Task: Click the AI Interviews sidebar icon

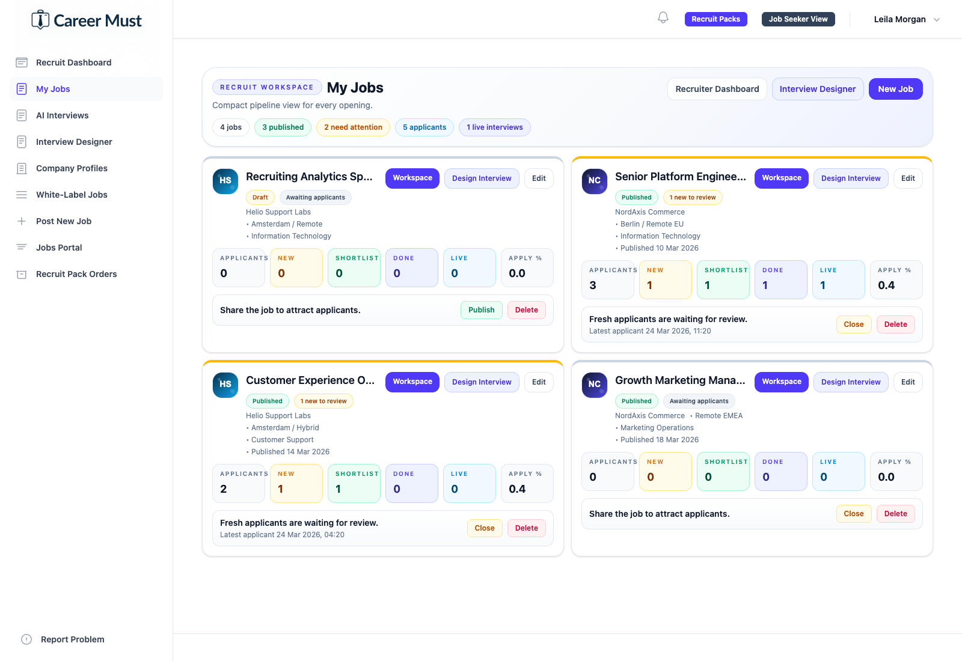Action: click(x=22, y=115)
